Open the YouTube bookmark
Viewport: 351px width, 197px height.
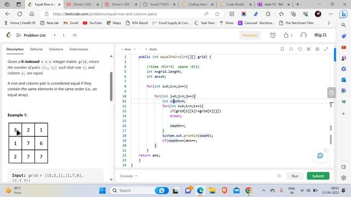point(92,23)
